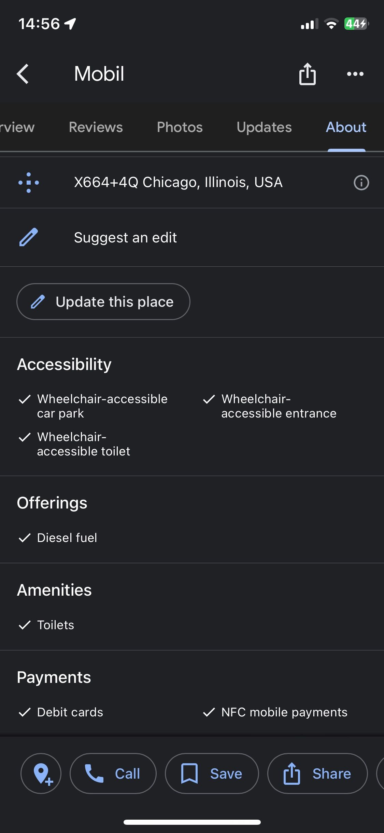Tap the X664+4Q Chicago plus code
The width and height of the screenshot is (384, 833).
[178, 183]
